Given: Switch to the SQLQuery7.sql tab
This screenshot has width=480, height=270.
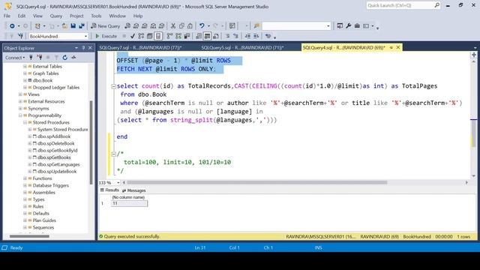Looking at the screenshot, I should click(140, 48).
